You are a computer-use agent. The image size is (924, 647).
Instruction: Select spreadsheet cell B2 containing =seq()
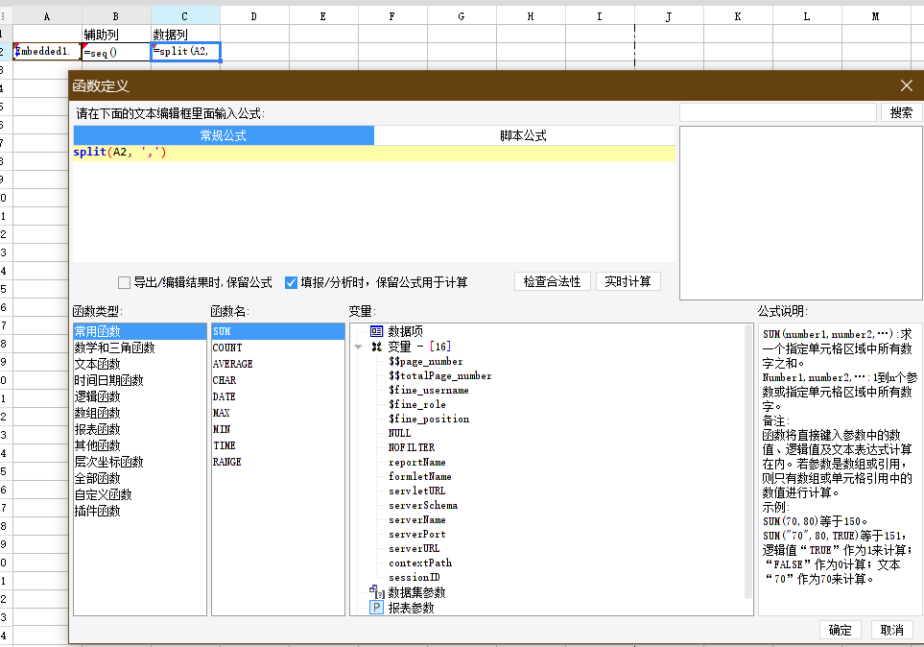[x=116, y=52]
